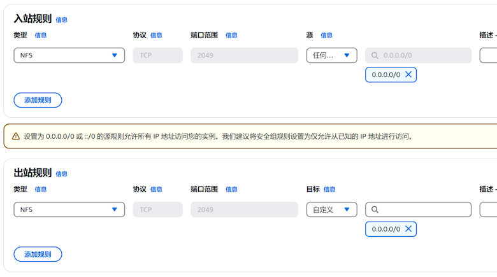The image size is (497, 277).
Task: Click the search icon in outbound target field
Action: tap(375, 210)
